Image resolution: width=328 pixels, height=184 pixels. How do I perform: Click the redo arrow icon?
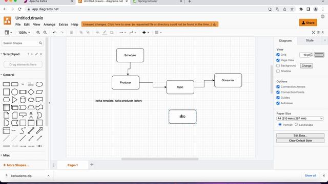[x=61, y=33]
